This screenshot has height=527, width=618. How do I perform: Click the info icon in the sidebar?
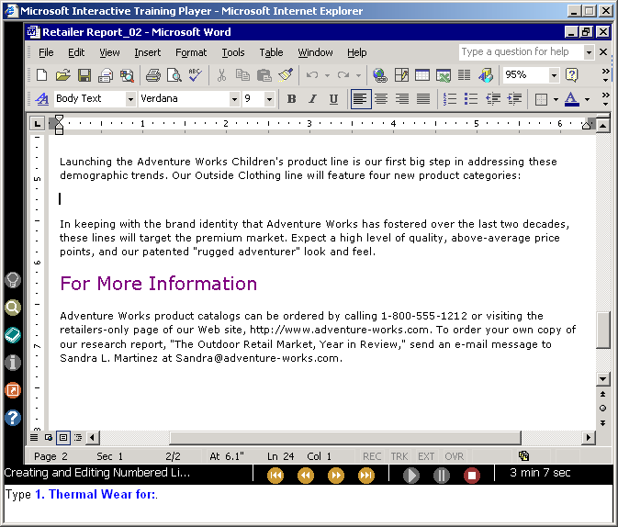click(13, 363)
